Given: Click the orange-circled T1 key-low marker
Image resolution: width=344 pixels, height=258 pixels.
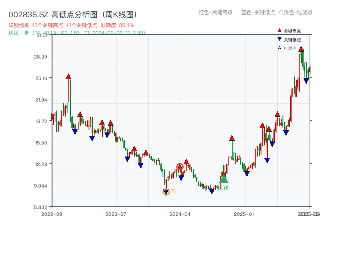Looking at the screenshot, I should (166, 192).
